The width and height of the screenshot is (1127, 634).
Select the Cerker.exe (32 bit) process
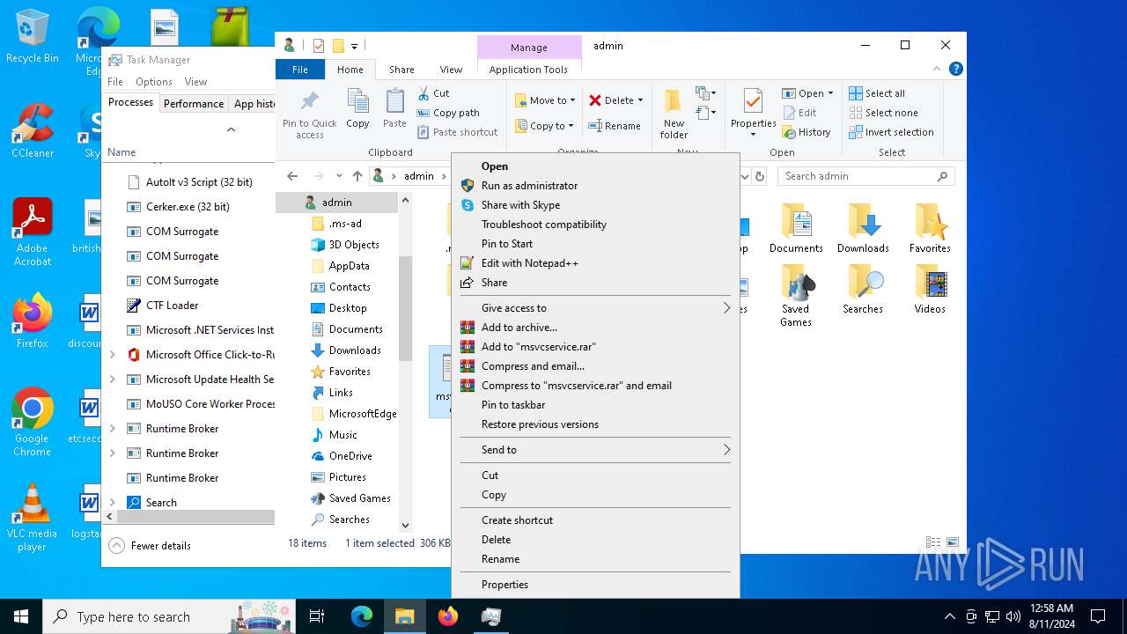(x=189, y=207)
